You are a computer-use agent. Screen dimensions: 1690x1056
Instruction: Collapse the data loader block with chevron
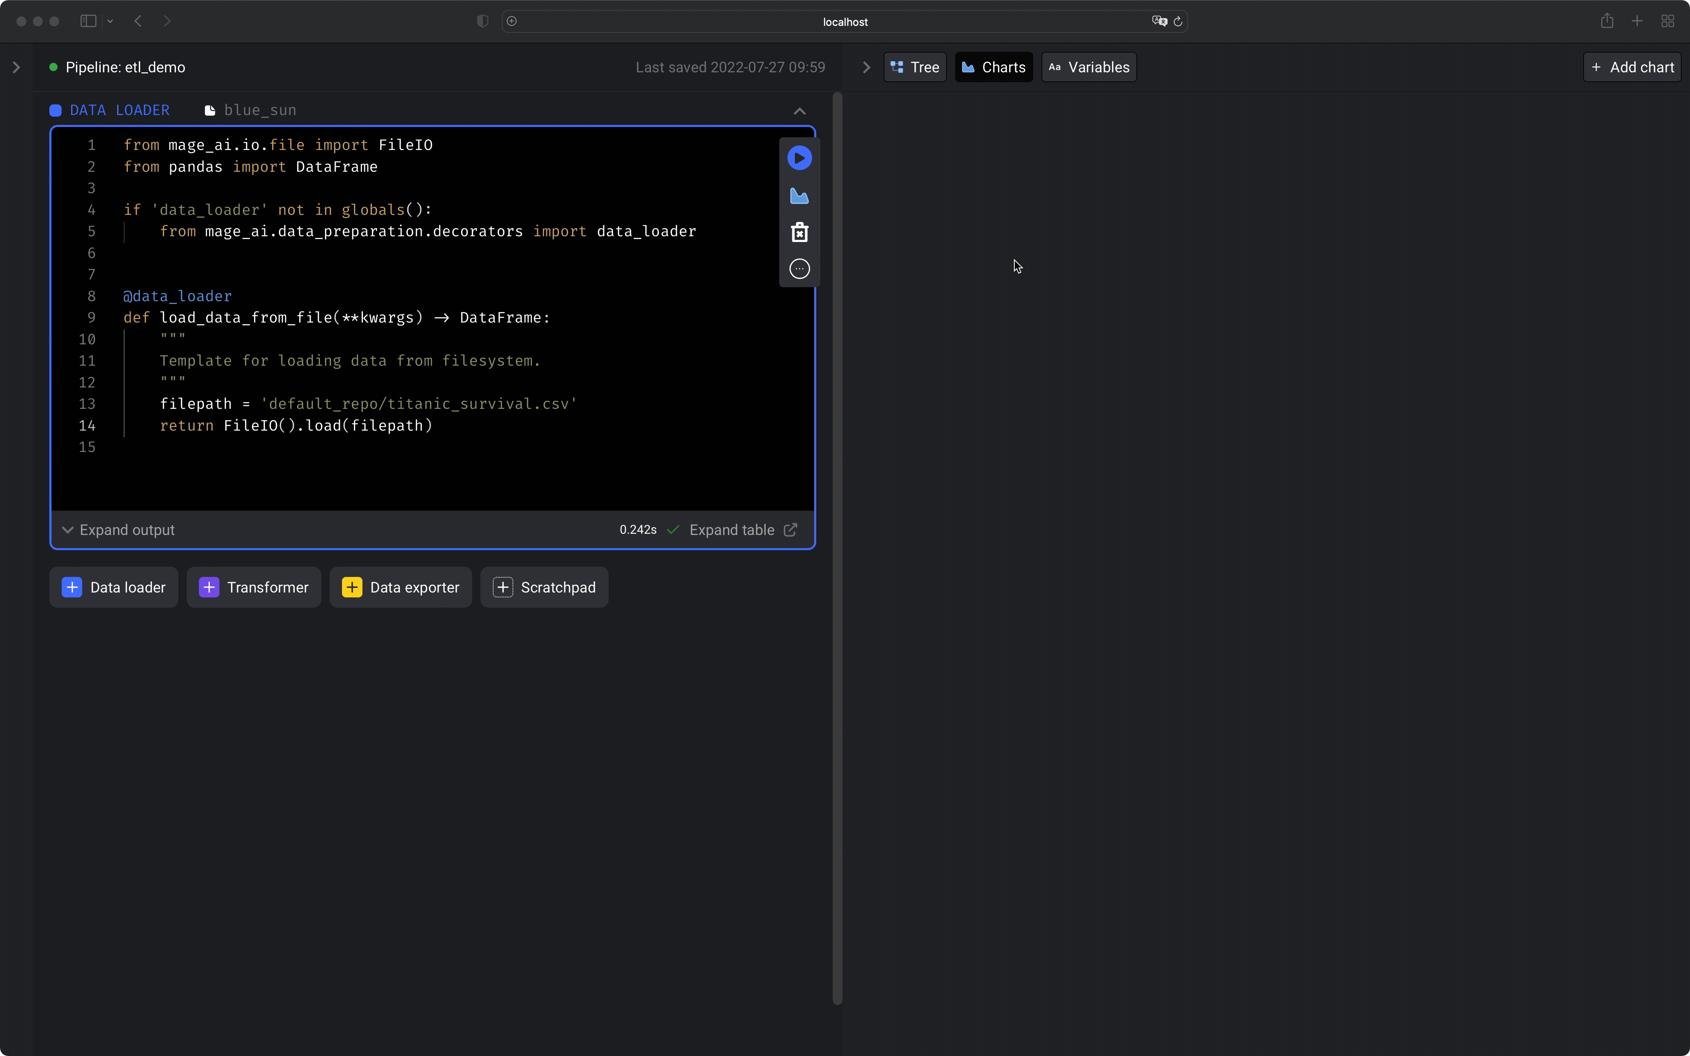[x=799, y=111]
